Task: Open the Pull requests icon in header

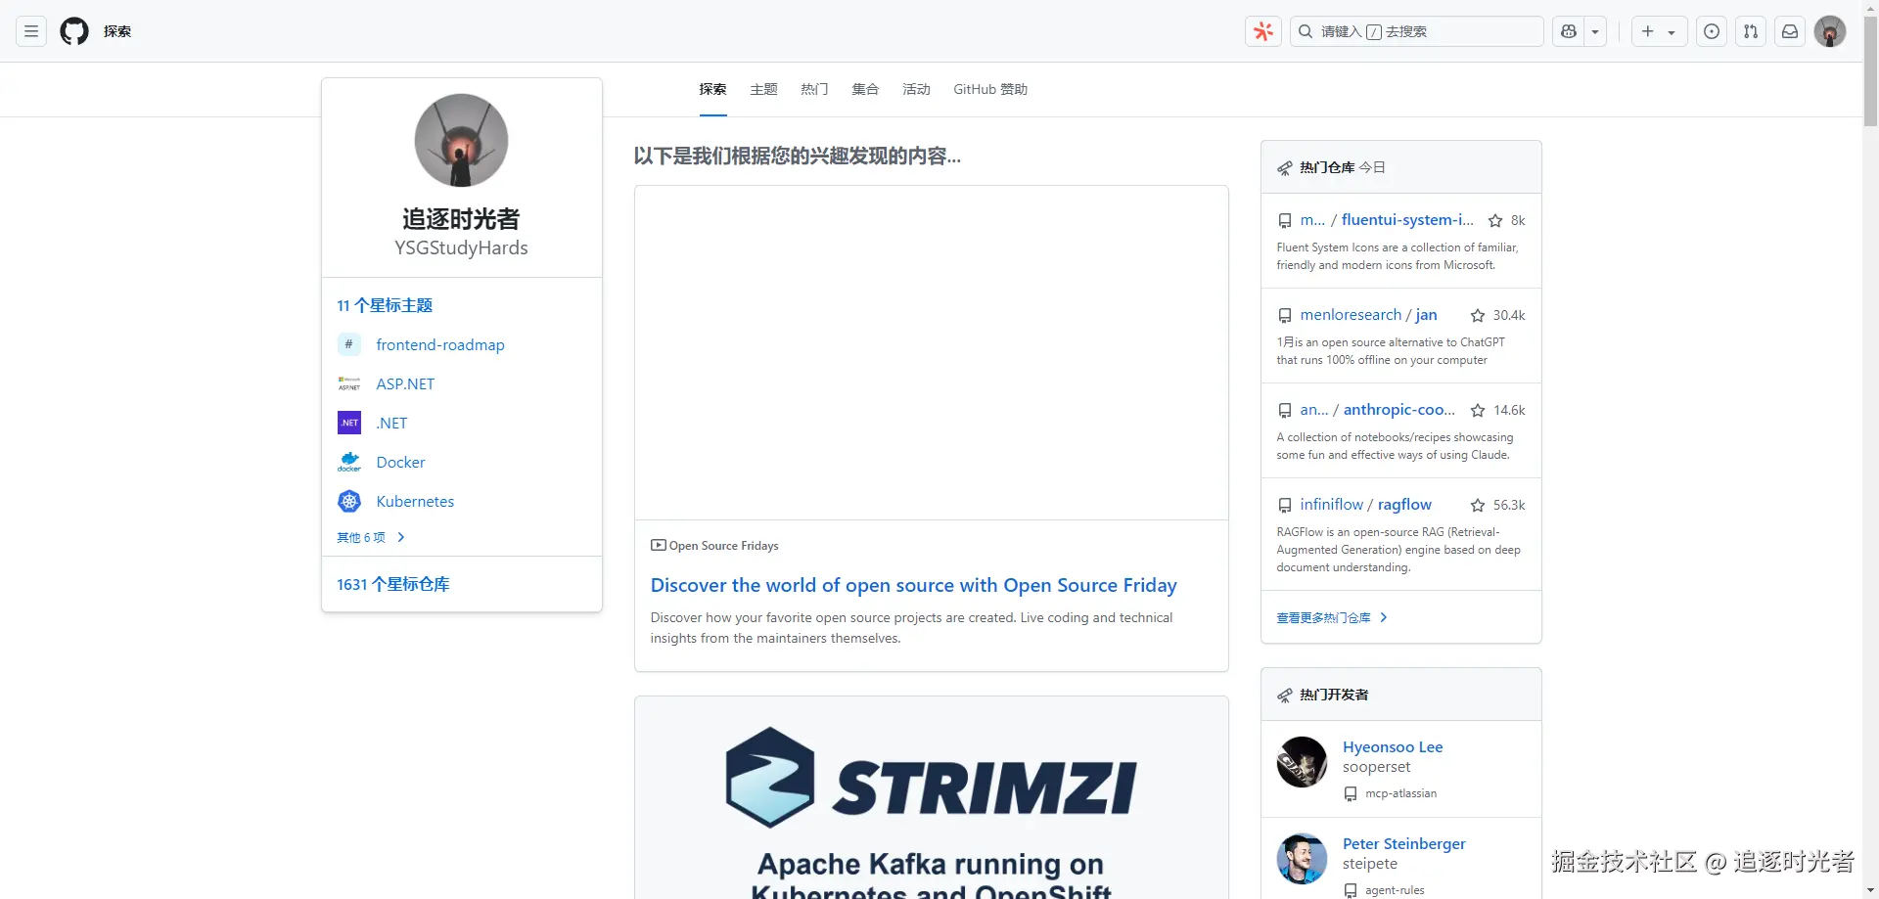Action: 1751,31
